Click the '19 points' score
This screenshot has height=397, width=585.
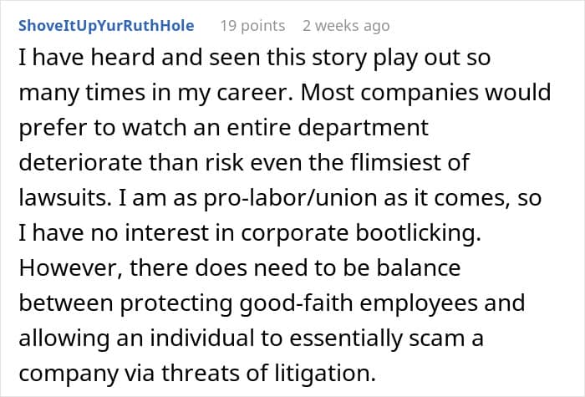[x=253, y=25]
